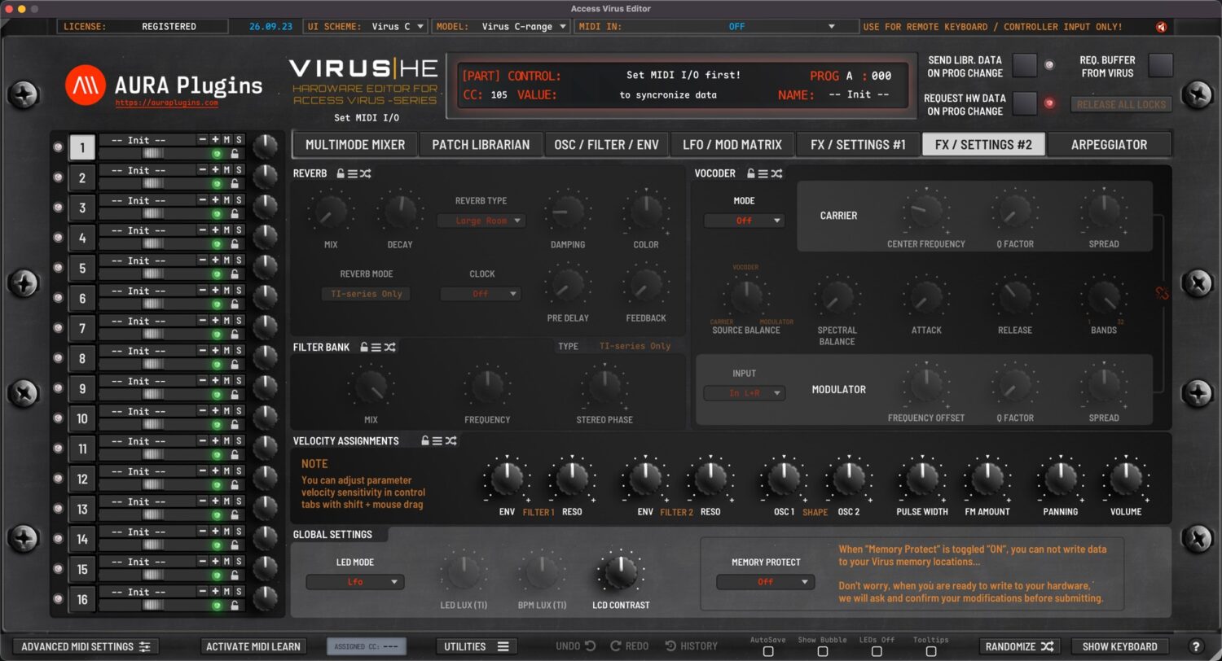Image resolution: width=1222 pixels, height=661 pixels.
Task: Select part 12 number button
Action: pyautogui.click(x=82, y=479)
